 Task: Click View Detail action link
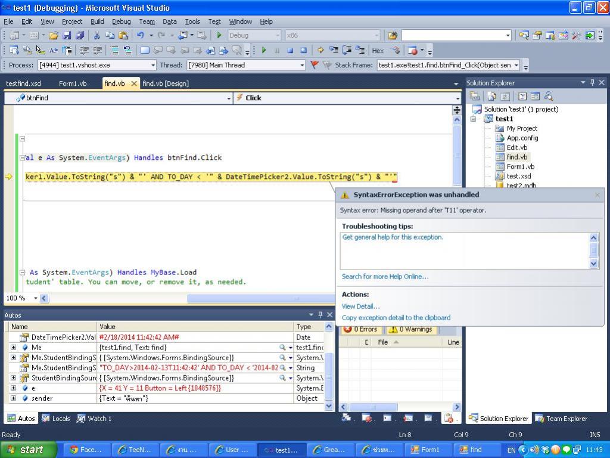point(360,307)
